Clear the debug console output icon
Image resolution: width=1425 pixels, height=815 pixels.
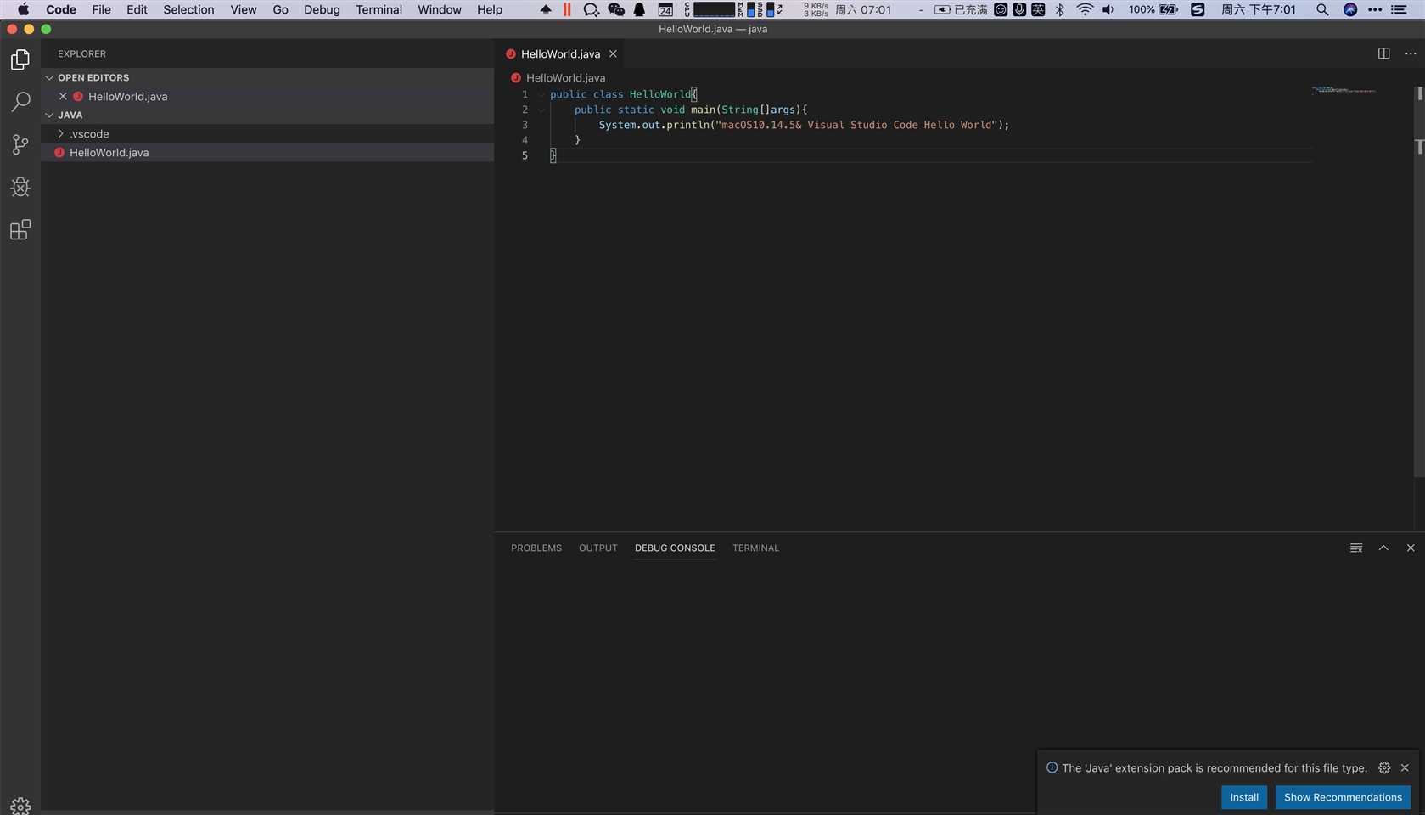(x=1356, y=548)
